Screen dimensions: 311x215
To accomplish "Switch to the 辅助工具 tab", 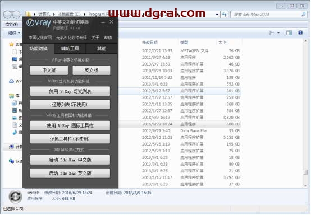I will coord(70,49).
